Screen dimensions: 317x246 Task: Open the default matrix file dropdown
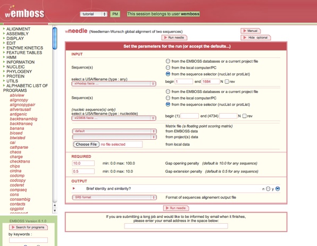coord(114,131)
